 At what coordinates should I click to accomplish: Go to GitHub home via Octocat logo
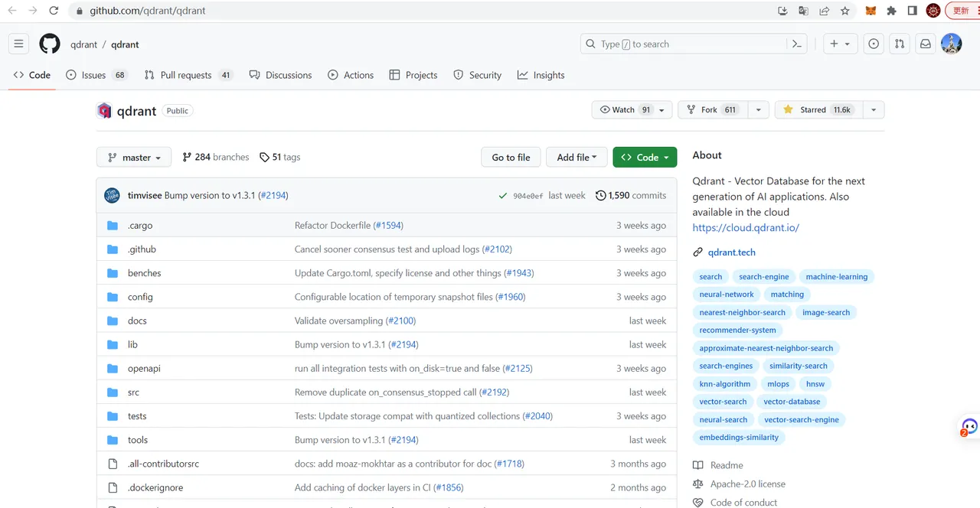pyautogui.click(x=50, y=44)
